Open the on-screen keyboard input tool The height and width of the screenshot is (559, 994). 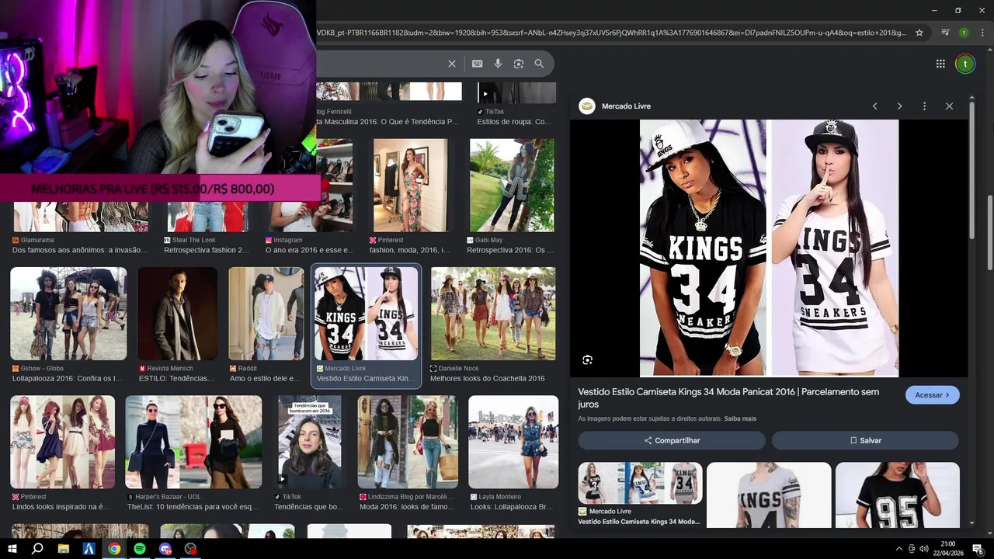pos(477,64)
